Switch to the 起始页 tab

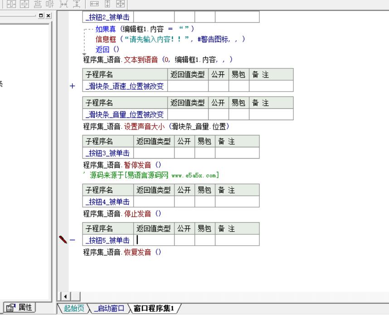(74, 308)
